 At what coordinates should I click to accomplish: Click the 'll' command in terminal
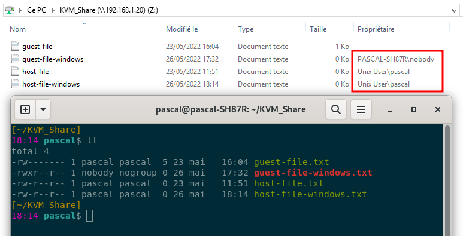[92, 140]
